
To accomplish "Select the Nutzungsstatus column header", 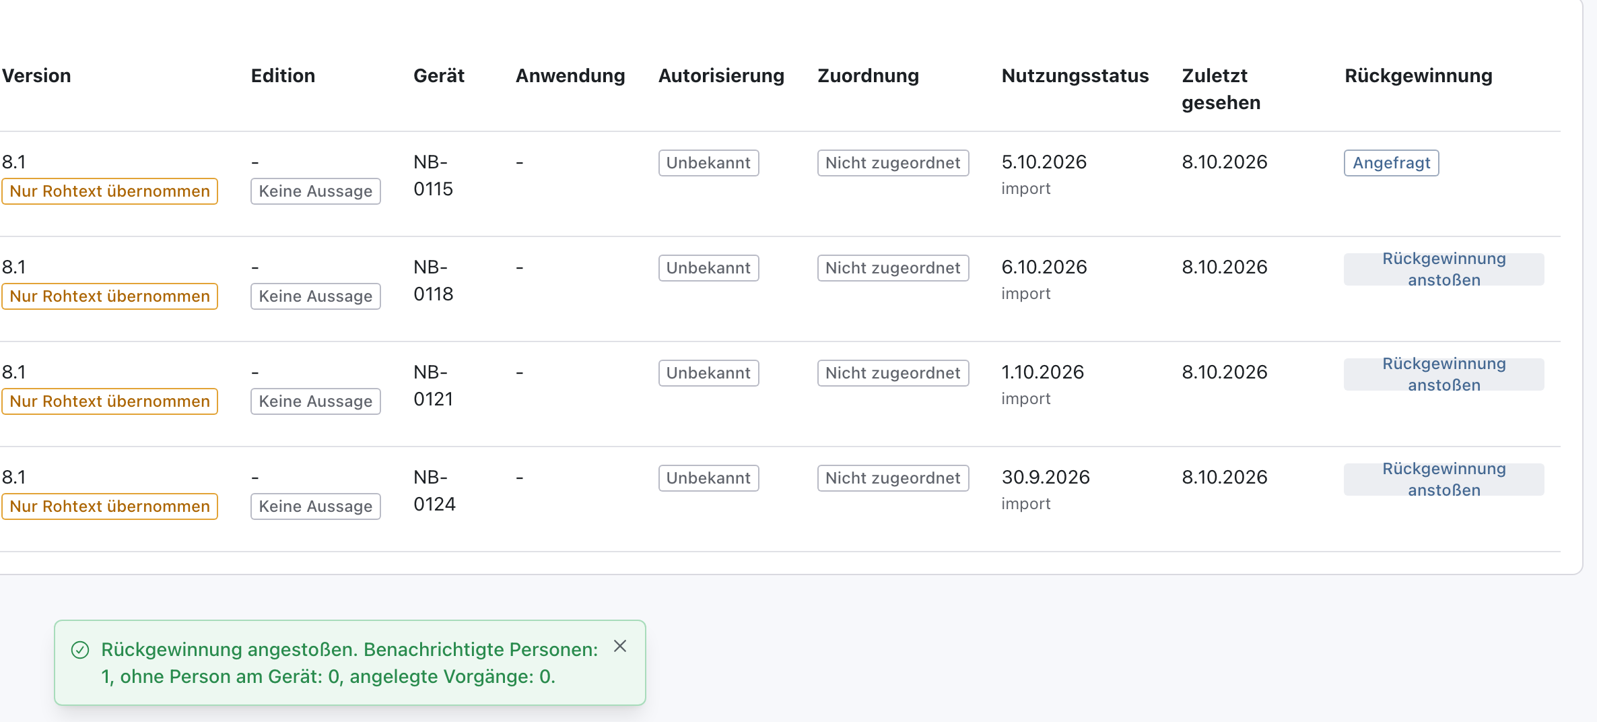I will 1075,75.
